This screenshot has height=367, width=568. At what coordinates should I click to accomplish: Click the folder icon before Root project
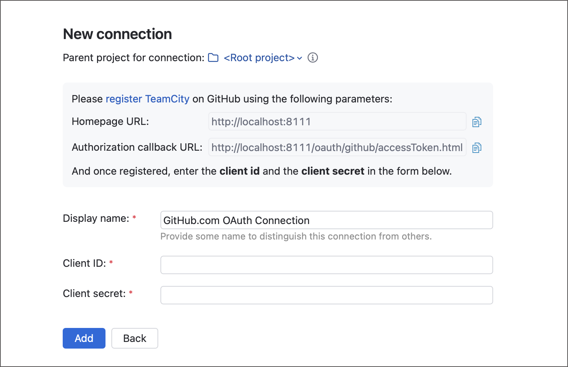pyautogui.click(x=213, y=57)
